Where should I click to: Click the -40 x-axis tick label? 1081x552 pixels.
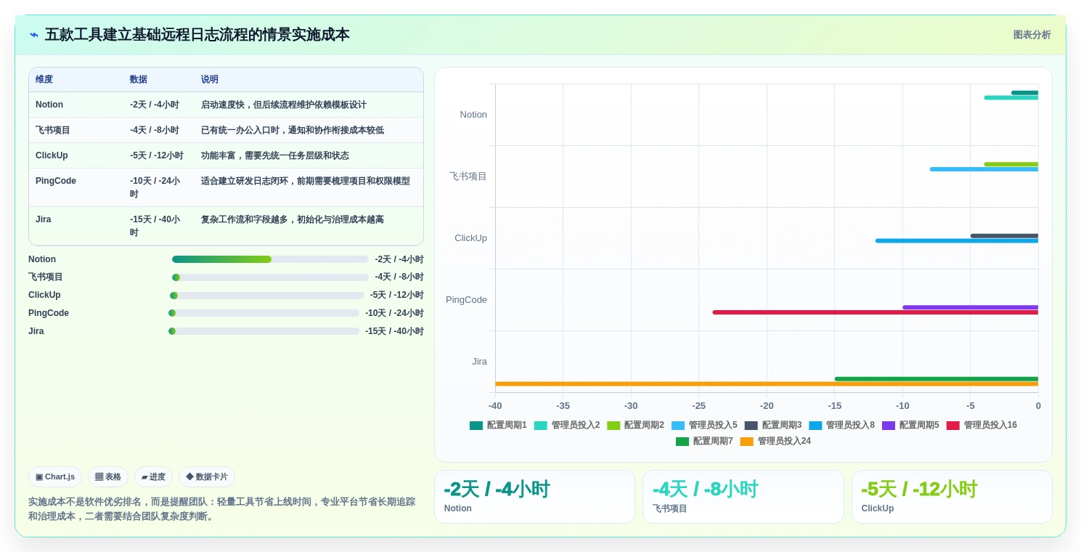coord(495,406)
